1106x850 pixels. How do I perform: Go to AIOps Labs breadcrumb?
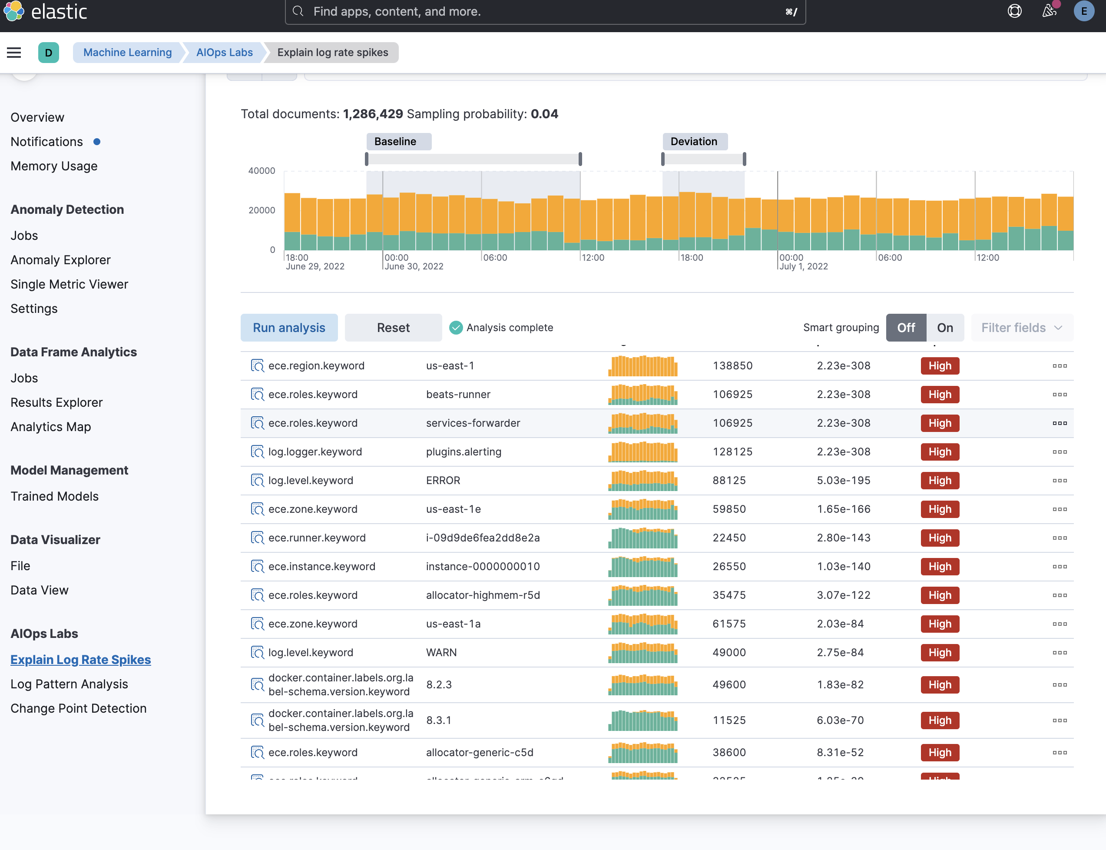[224, 53]
